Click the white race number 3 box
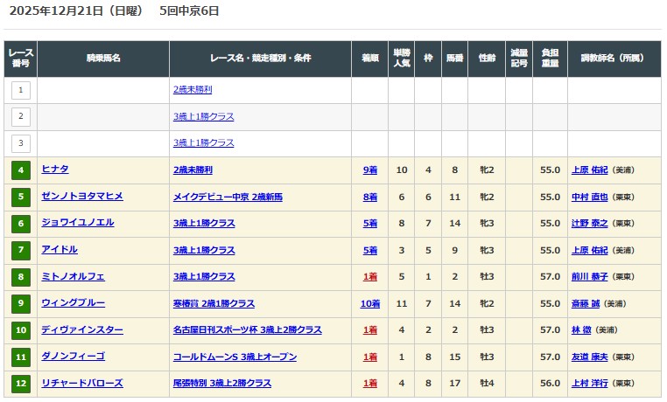Image resolution: width=667 pixels, height=402 pixels. pyautogui.click(x=21, y=143)
